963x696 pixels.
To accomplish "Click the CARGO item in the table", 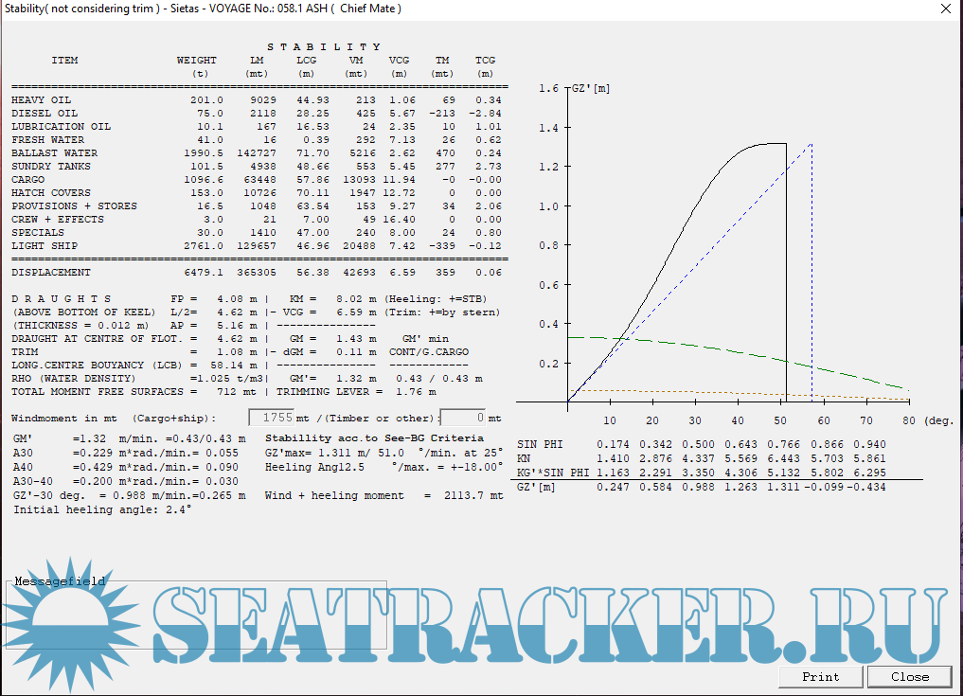I will point(27,179).
